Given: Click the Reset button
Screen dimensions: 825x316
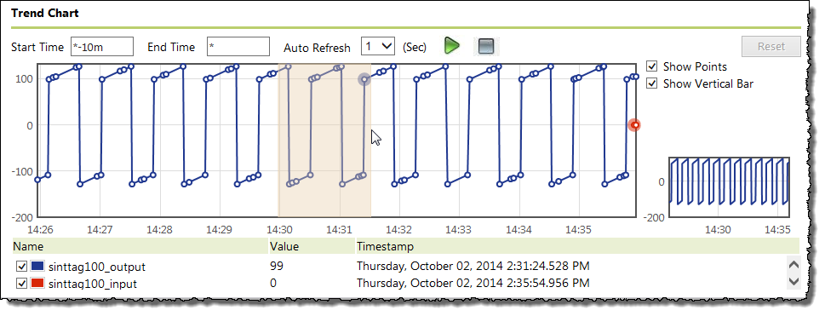Looking at the screenshot, I should (x=771, y=46).
